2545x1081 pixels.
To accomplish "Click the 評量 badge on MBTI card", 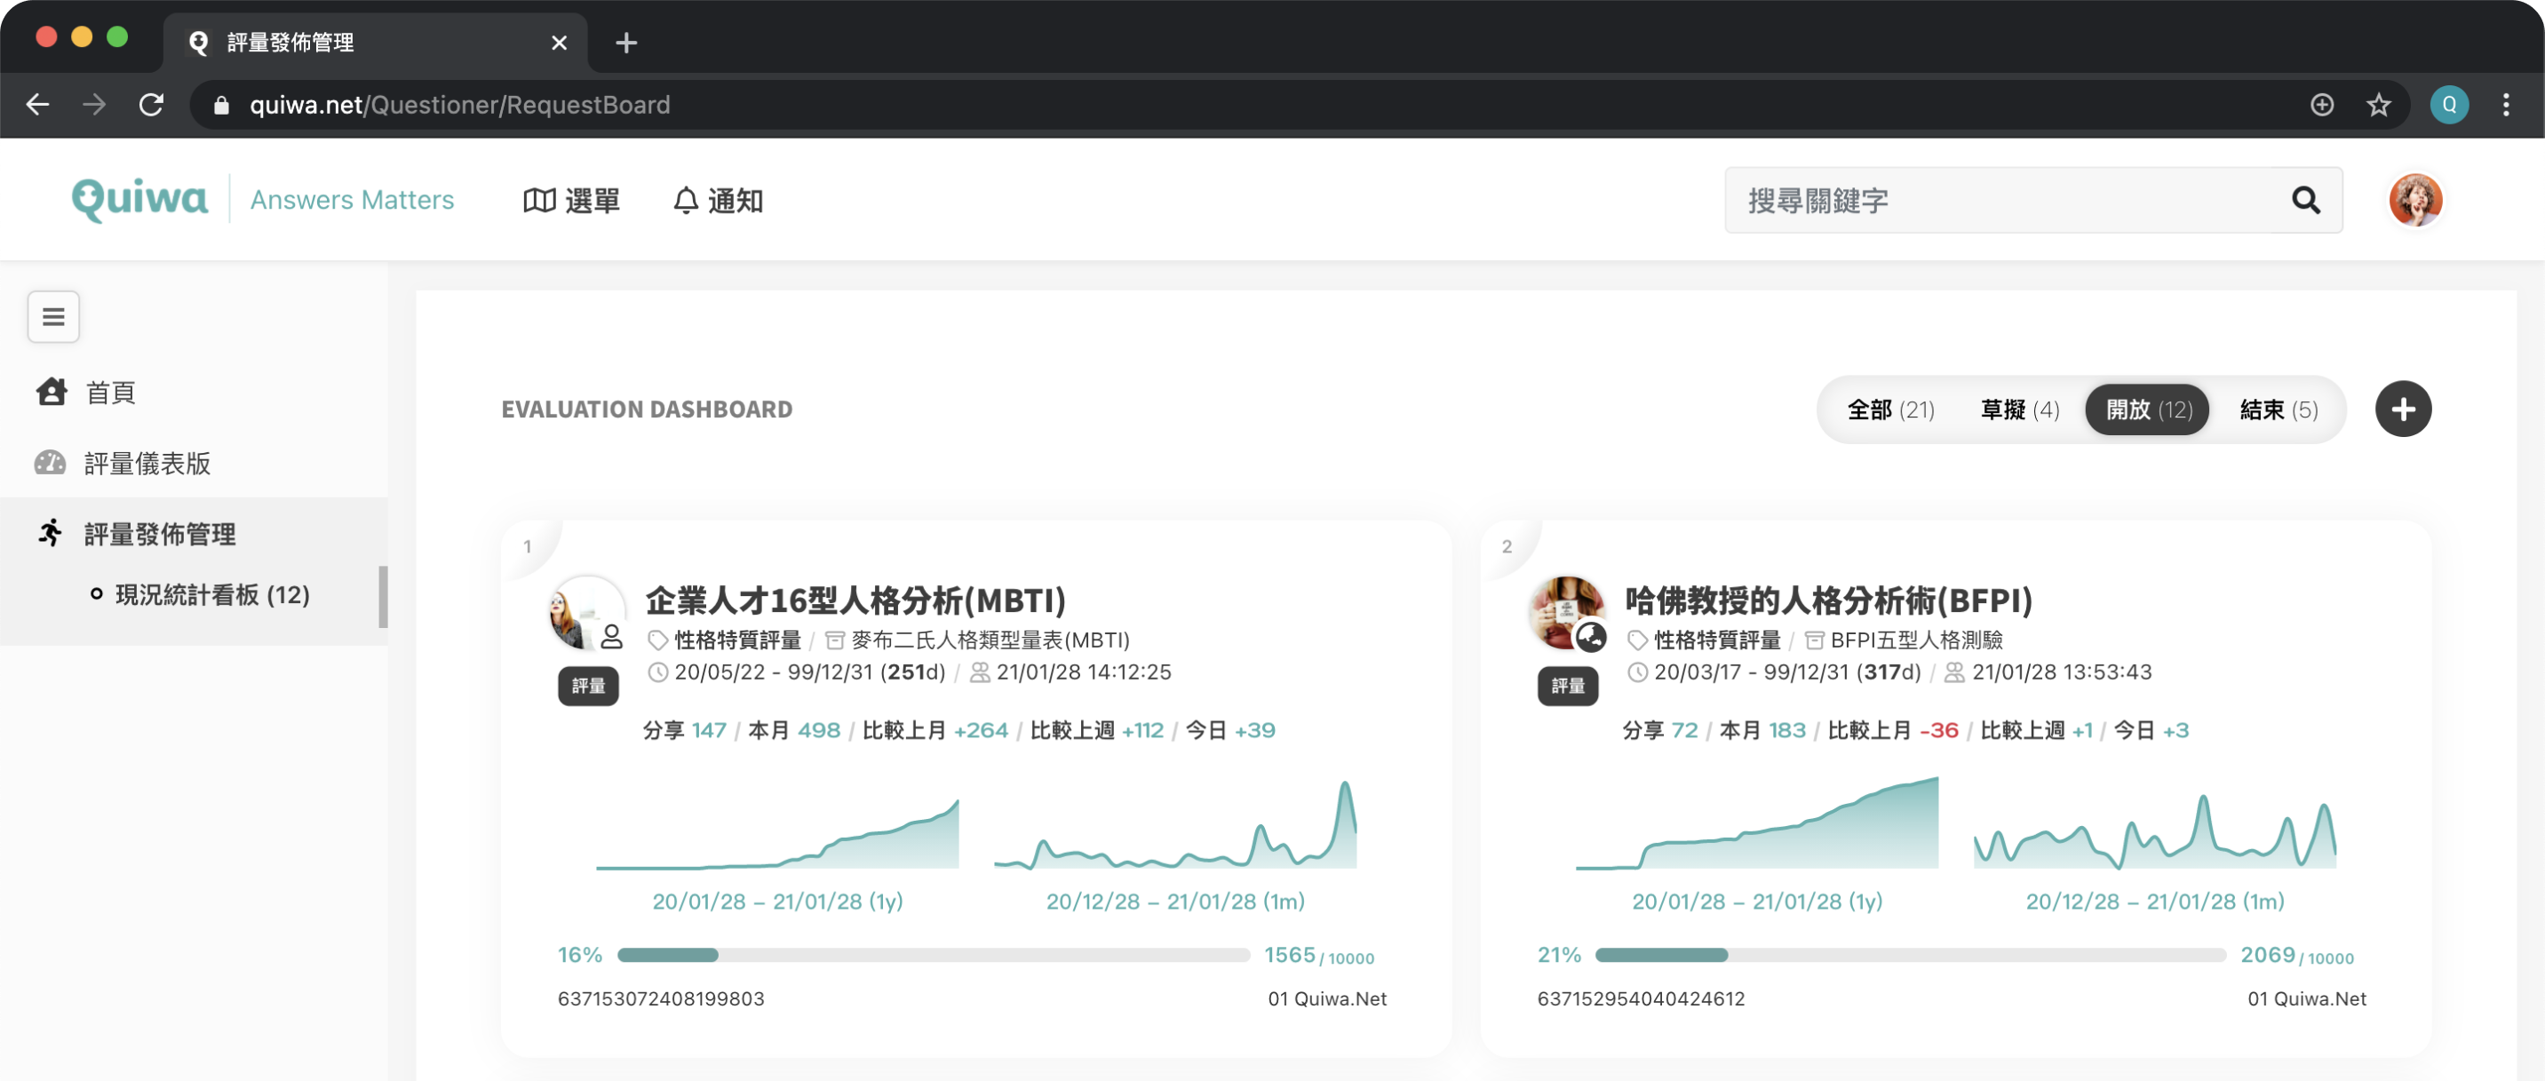I will pyautogui.click(x=588, y=686).
